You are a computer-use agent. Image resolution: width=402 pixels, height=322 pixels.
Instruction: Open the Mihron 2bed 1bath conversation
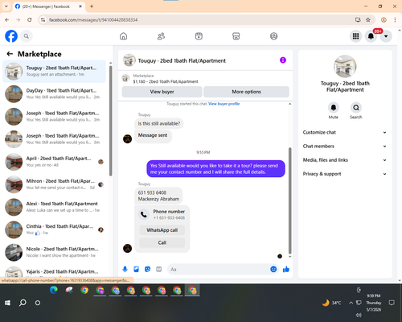point(54,184)
